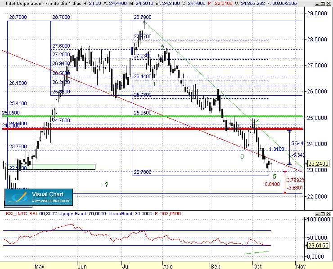Image resolution: width=333 pixels, height=269 pixels.
Task: Maximize the Intel price chart pane
Action: click(x=323, y=4)
